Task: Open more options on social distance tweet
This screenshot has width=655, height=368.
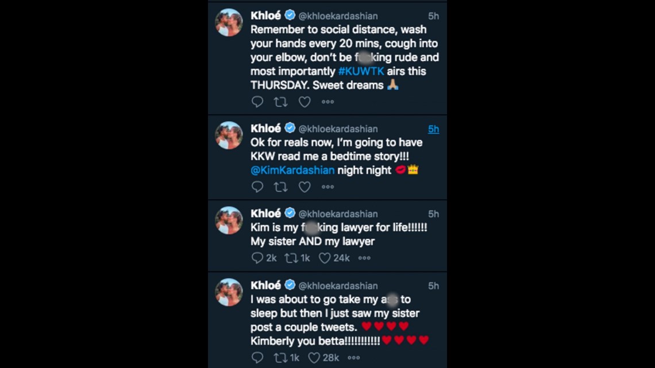Action: point(327,102)
